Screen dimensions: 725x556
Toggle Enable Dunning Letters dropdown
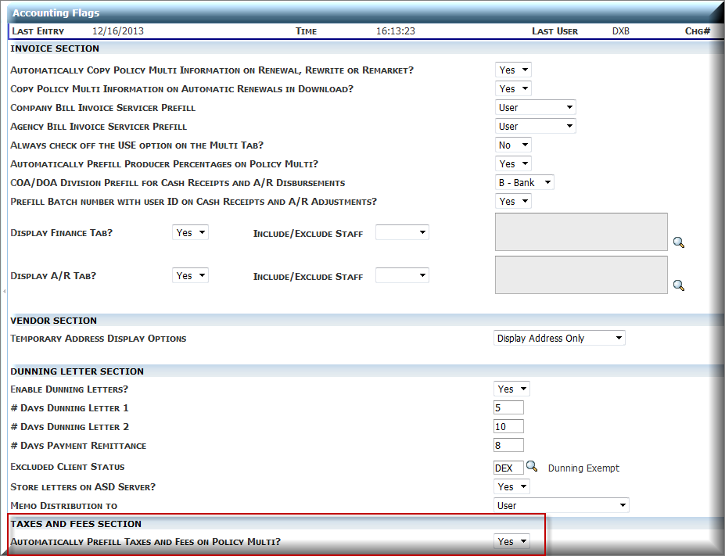tap(512, 389)
